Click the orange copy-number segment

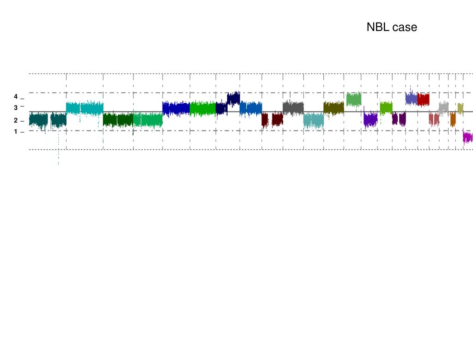click(x=453, y=119)
